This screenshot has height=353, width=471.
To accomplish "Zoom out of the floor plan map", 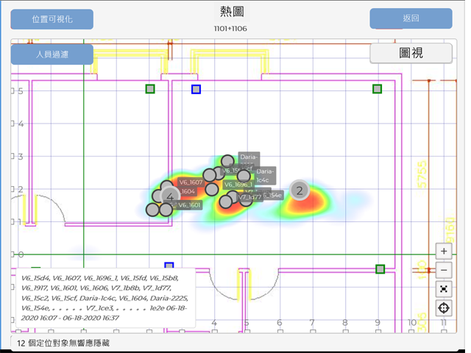I will coord(444,271).
